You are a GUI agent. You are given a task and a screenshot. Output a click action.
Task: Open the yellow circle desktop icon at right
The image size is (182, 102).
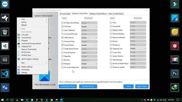(175, 32)
